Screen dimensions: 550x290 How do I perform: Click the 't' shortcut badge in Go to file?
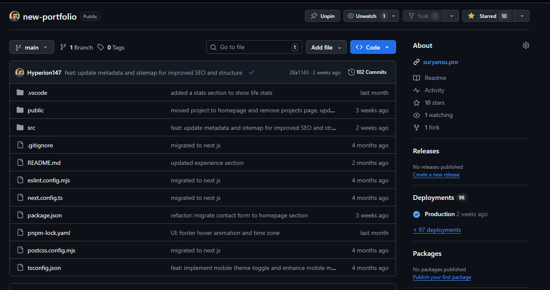click(x=295, y=47)
